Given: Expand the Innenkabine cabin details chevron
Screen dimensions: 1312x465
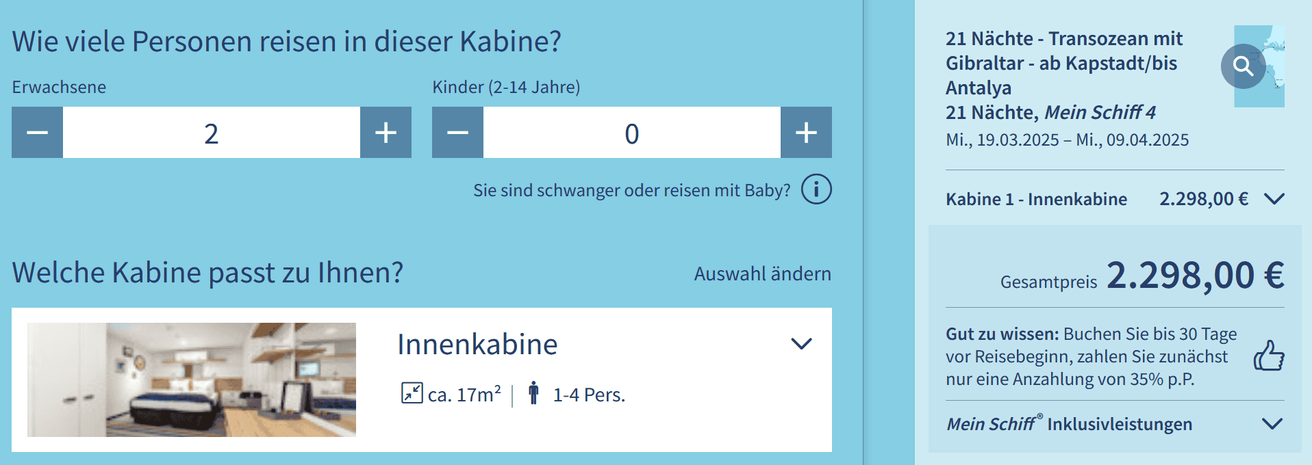Looking at the screenshot, I should click(x=801, y=343).
